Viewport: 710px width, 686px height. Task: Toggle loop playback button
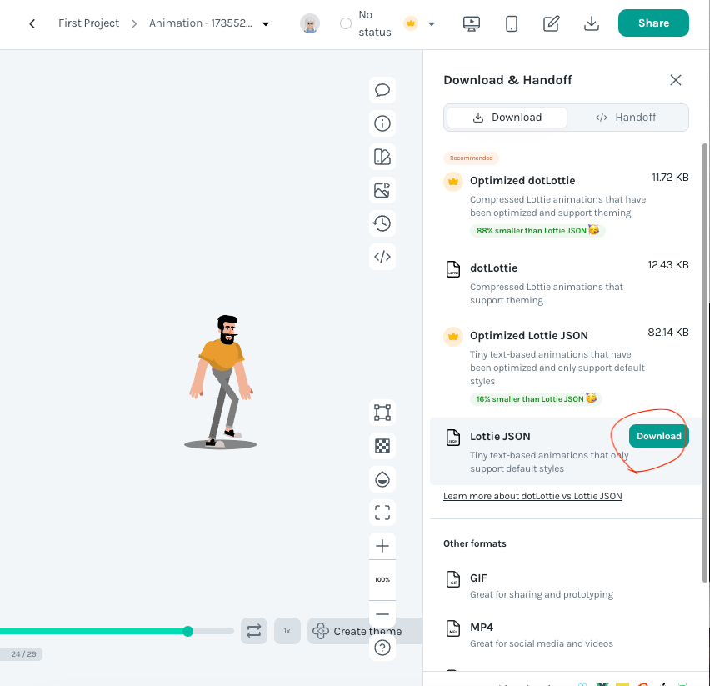[x=254, y=631]
